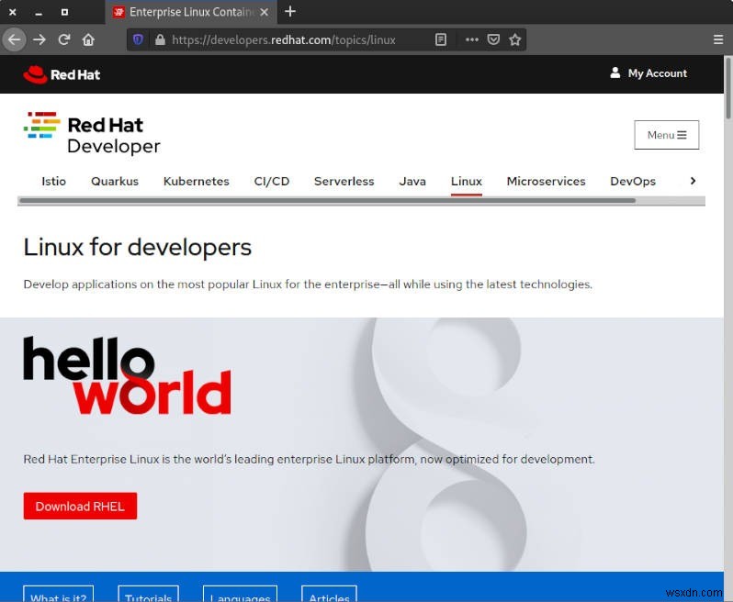Go to Red Hat Developer home logo
Viewport: 733px width, 602px height.
click(x=92, y=133)
